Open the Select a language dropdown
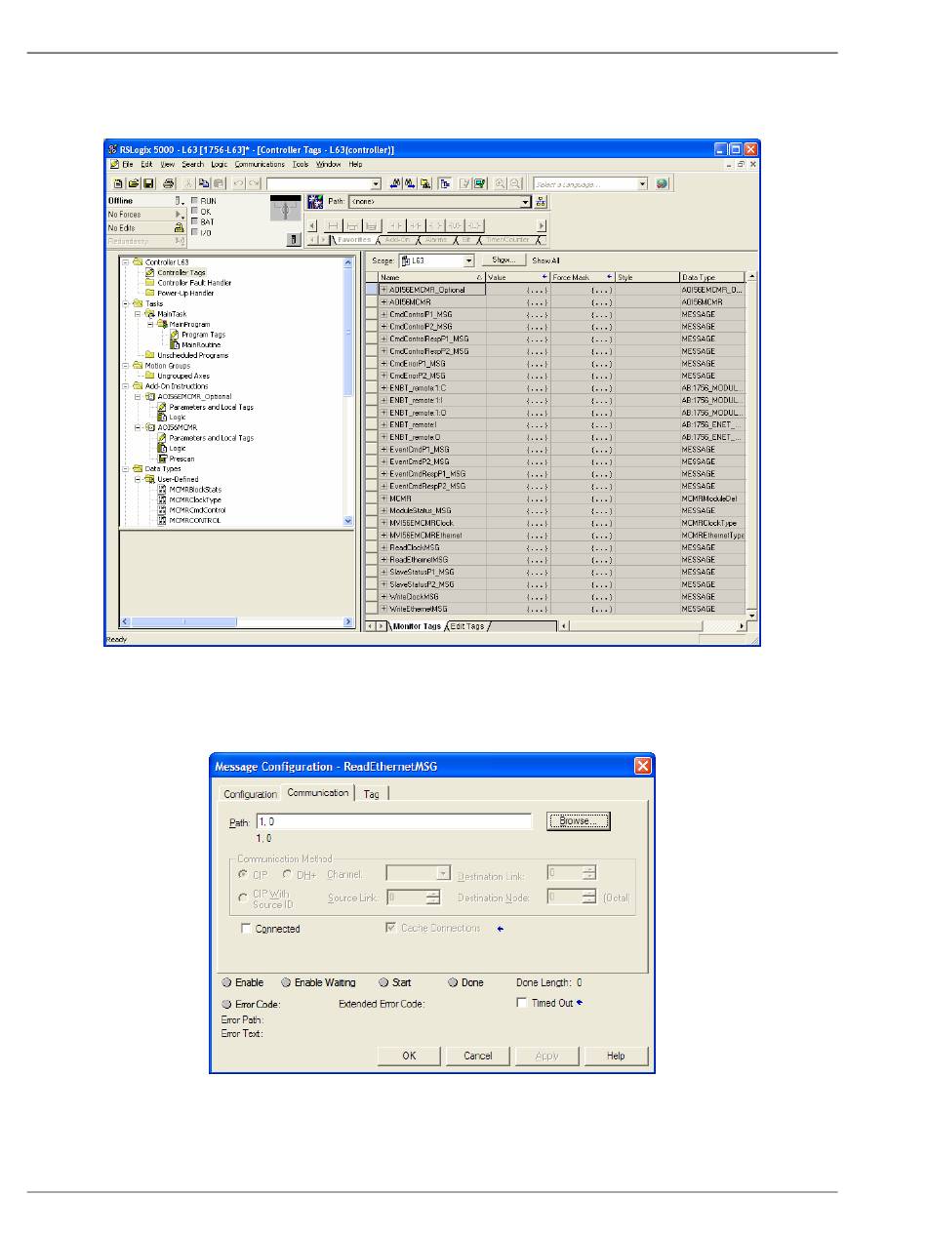The image size is (927, 1236). (x=643, y=183)
